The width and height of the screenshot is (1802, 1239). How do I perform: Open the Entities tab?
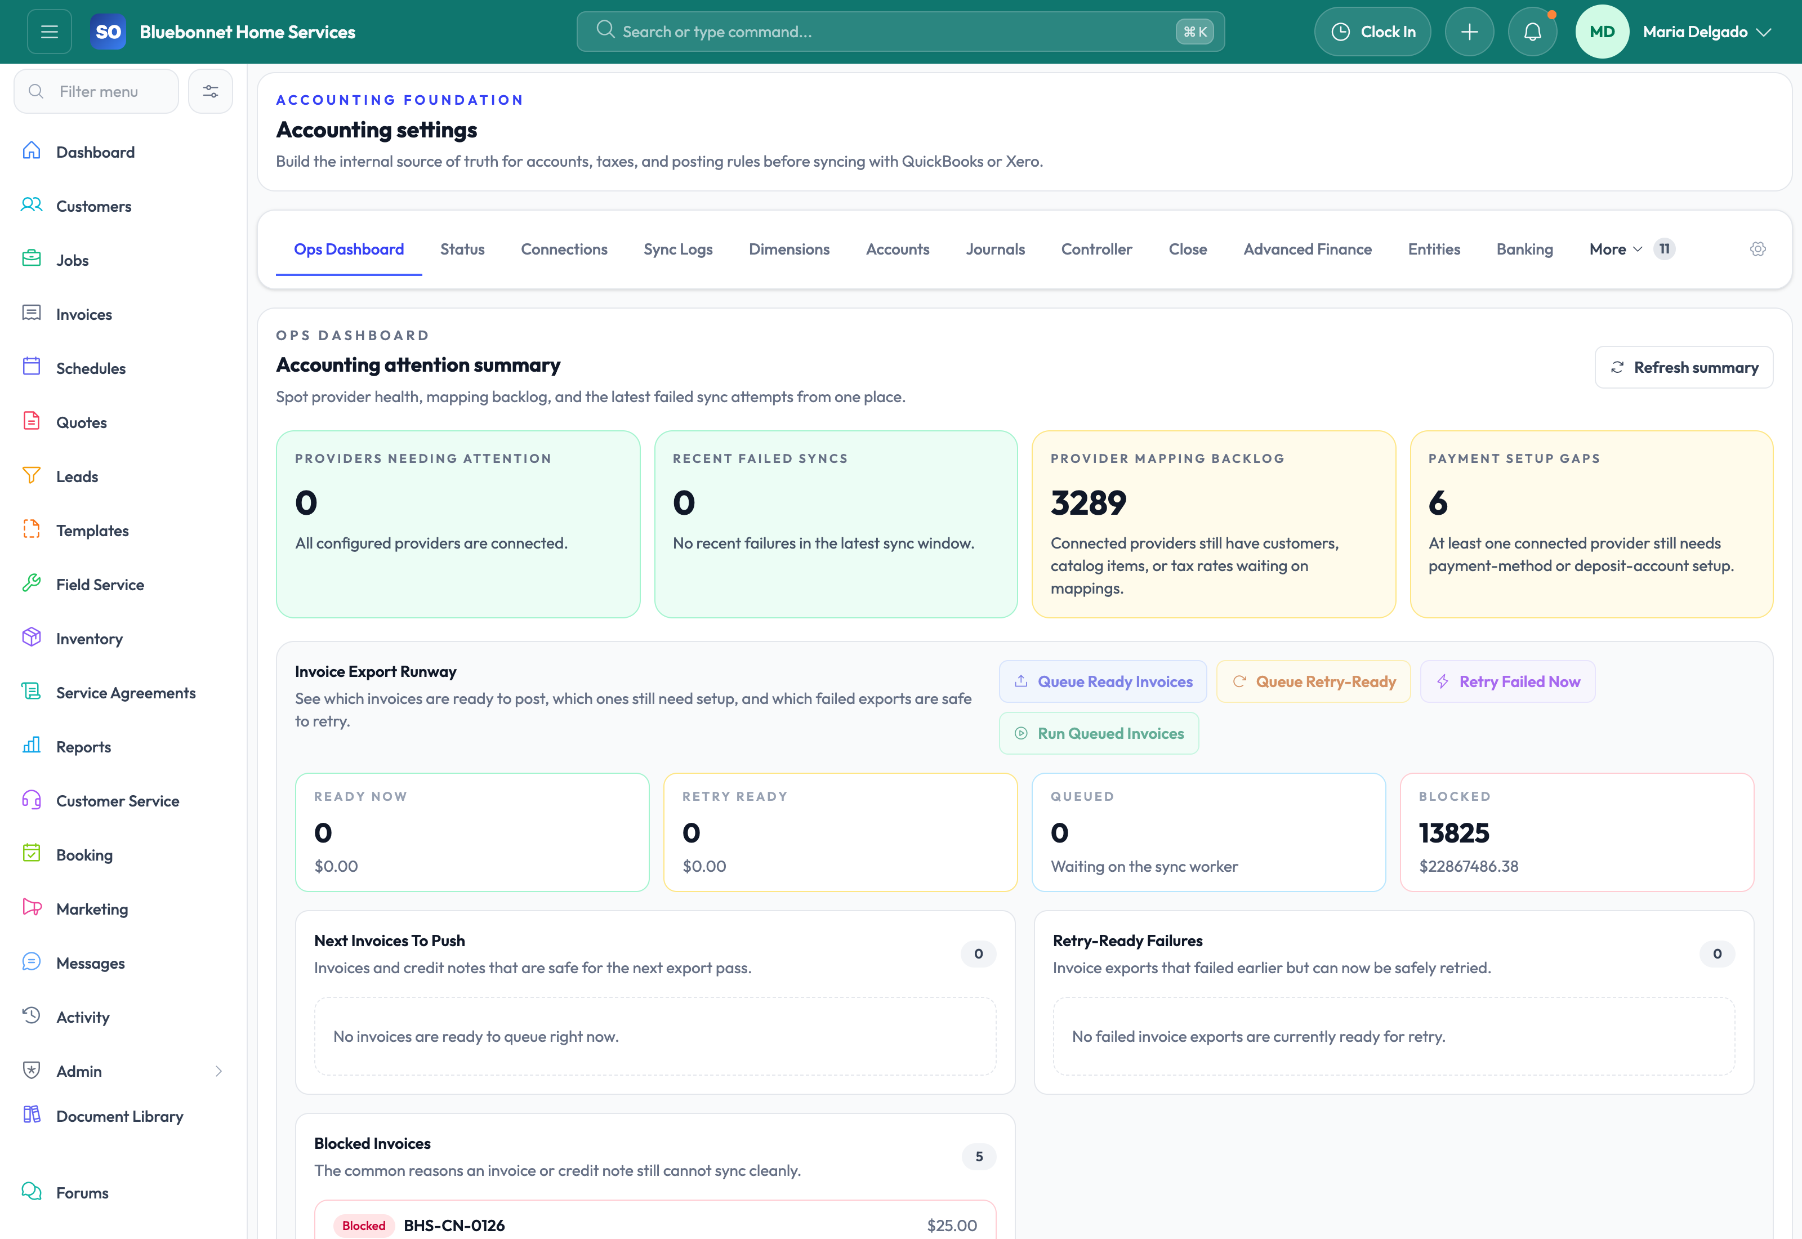[x=1434, y=249]
